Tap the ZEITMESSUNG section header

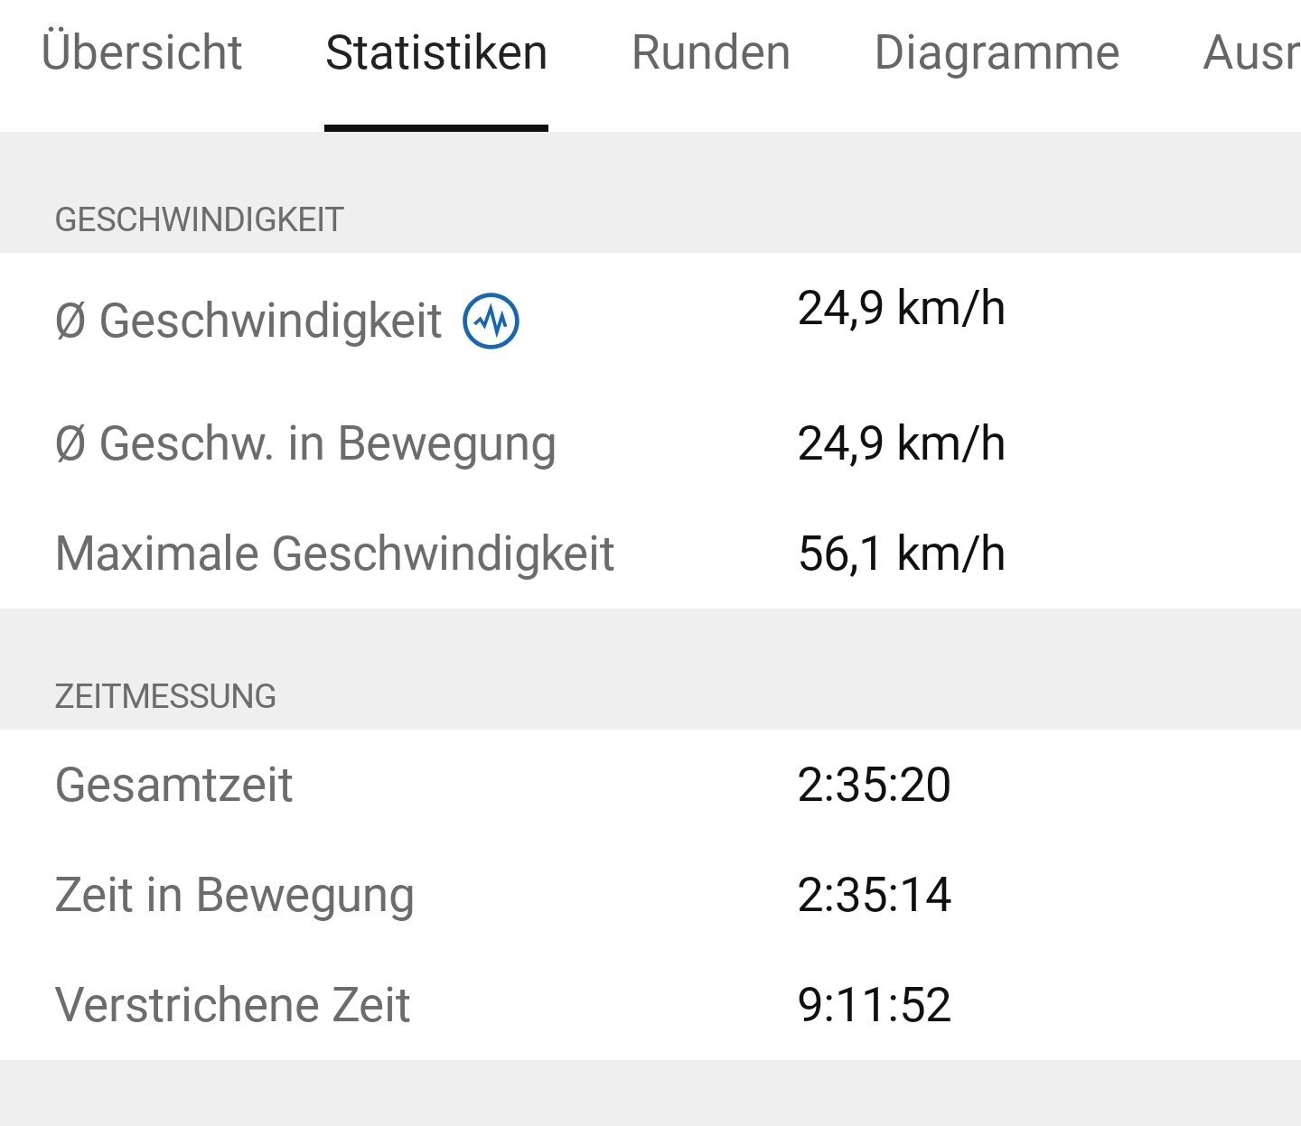point(165,696)
